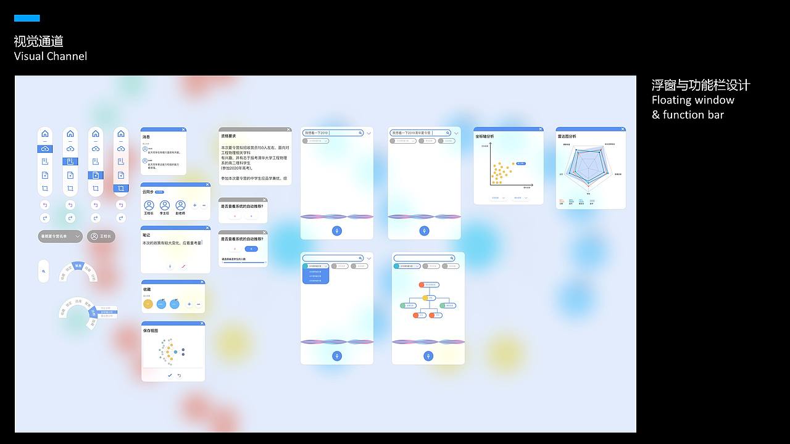
Task: Click redo arrow below cloud-highlighted toolbar
Action: 45,218
